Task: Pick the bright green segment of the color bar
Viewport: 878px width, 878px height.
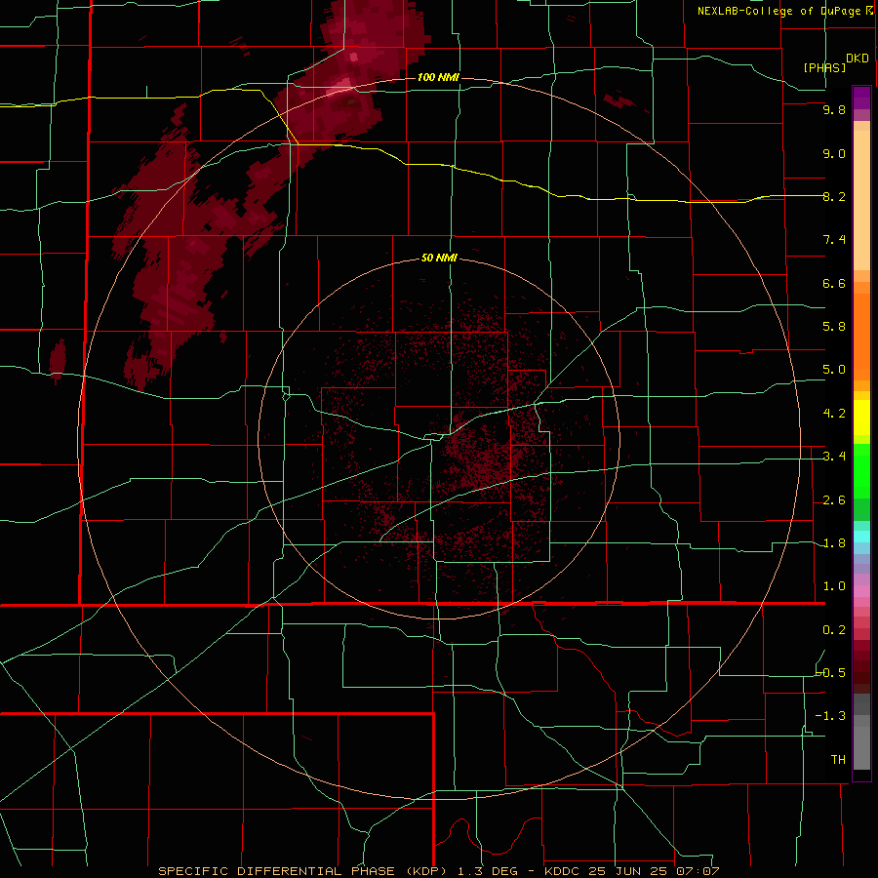Action: coord(861,470)
